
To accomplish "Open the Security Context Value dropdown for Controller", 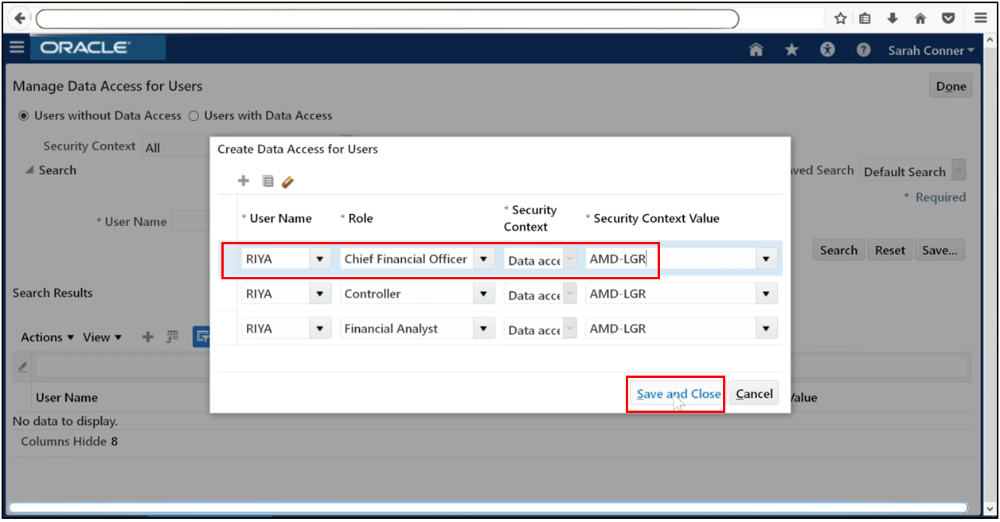I will [765, 293].
